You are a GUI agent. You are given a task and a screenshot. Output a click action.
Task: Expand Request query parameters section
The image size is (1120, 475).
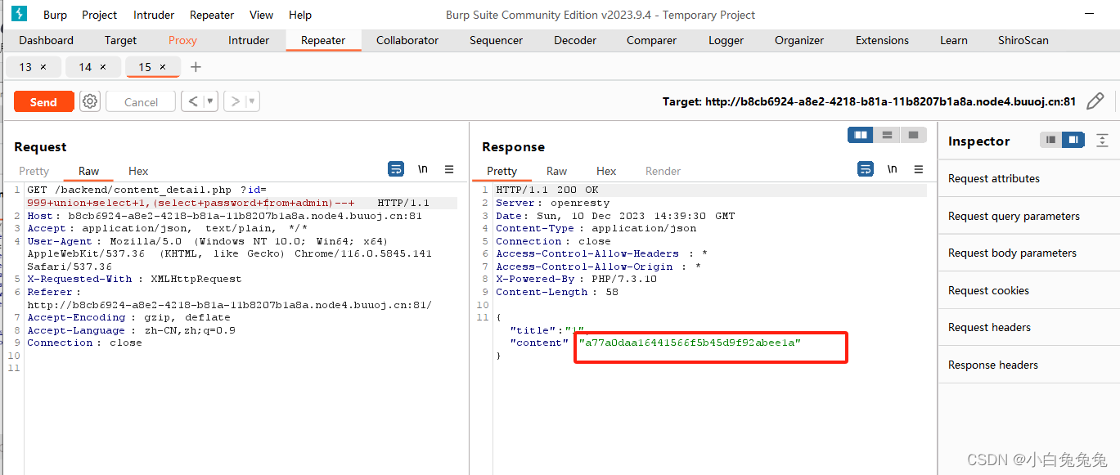pyautogui.click(x=1029, y=216)
